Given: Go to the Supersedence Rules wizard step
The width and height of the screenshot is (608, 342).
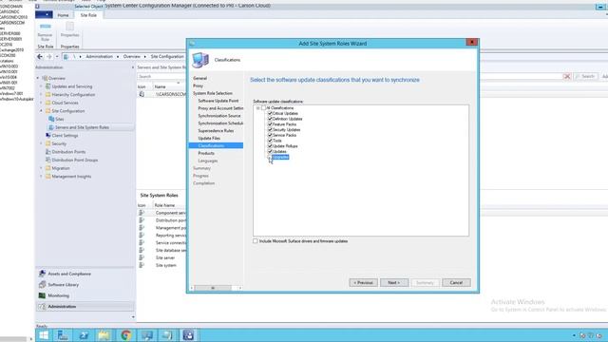Looking at the screenshot, I should click(216, 131).
